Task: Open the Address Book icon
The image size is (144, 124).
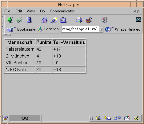Action: [x=127, y=118]
